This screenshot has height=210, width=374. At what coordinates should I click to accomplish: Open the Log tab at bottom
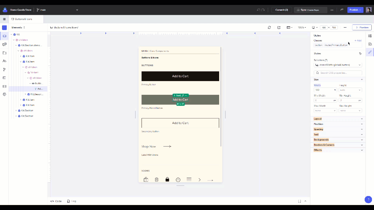72,201
